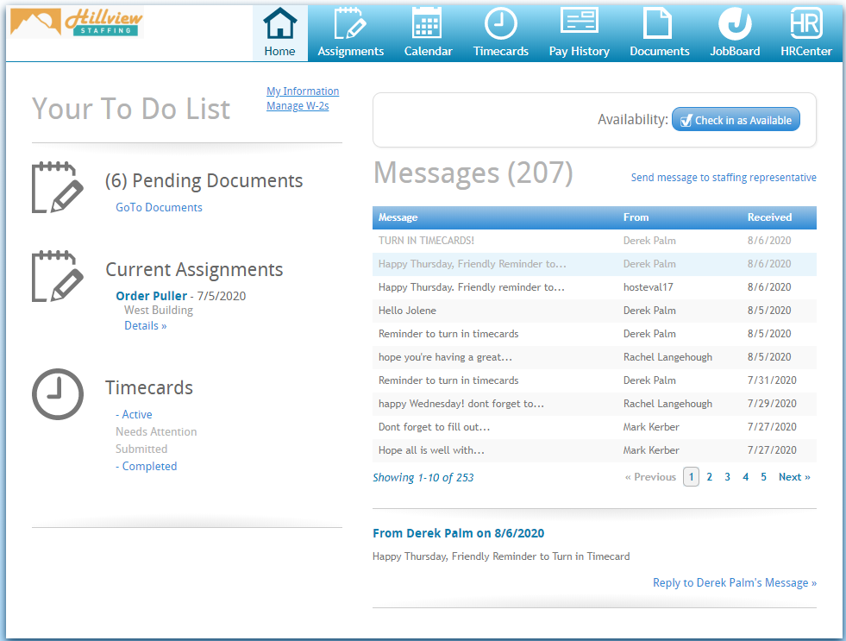
Task: Open Pay History check icon
Action: coord(580,21)
